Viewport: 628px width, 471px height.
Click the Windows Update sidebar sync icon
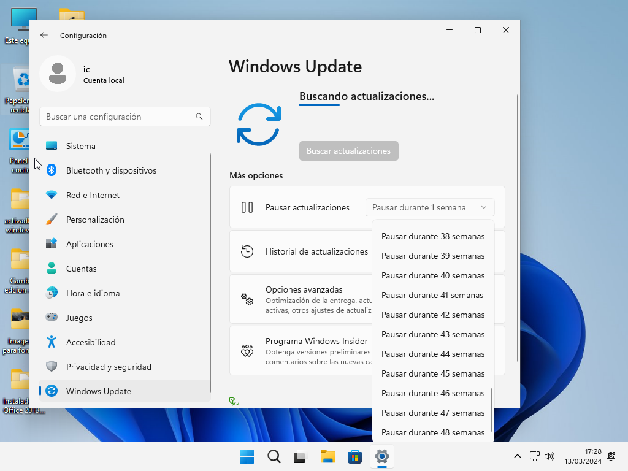pyautogui.click(x=52, y=391)
